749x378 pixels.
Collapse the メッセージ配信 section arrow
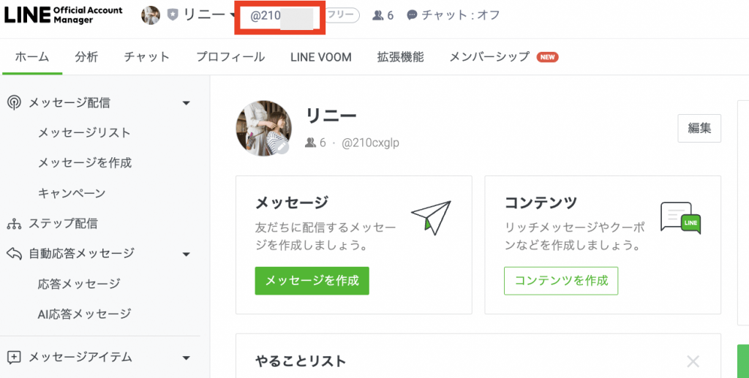[187, 103]
